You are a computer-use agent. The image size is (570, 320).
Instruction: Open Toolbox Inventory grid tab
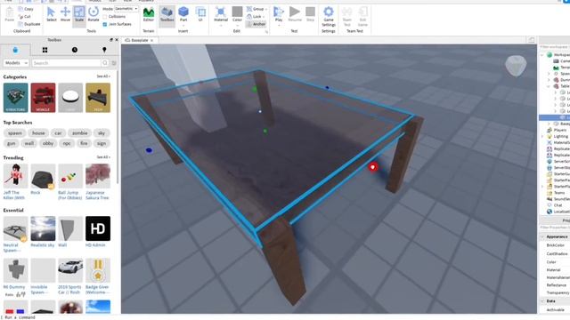(45, 50)
